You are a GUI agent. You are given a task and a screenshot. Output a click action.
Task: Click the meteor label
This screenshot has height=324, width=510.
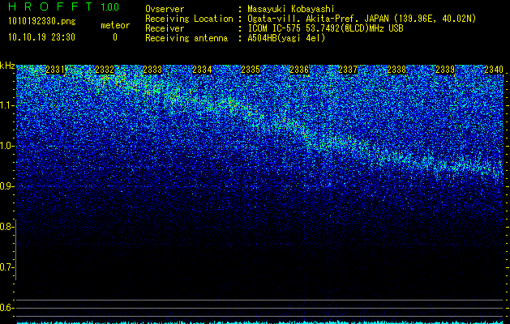(115, 25)
